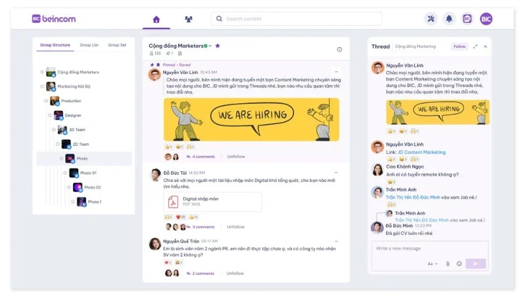
Task: Switch to Group List tab
Action: tap(89, 45)
